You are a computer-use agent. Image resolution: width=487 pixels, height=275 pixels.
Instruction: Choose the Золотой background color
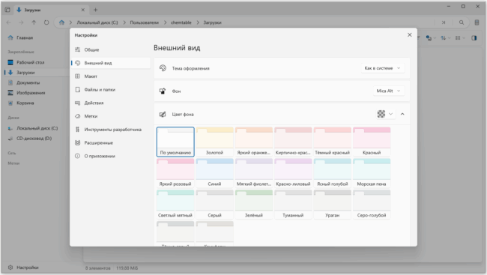pyautogui.click(x=214, y=142)
